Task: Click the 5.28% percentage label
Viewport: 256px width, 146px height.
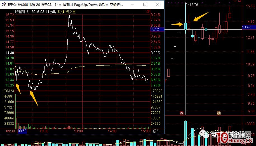Action: [156, 74]
